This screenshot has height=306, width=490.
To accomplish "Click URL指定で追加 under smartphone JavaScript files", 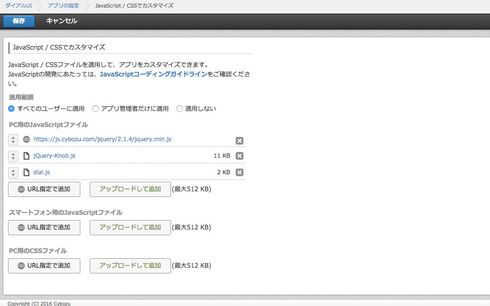I will (x=44, y=227).
